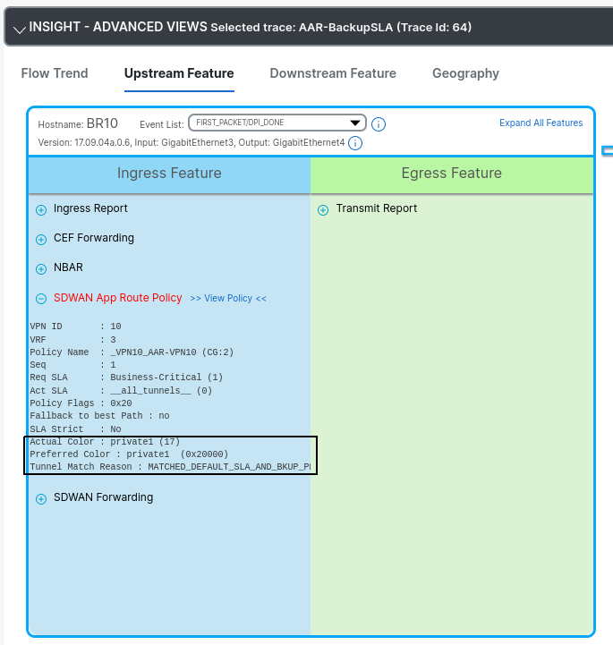The image size is (613, 645).
Task: Click the plus icon next to CEF Forwarding
Action: pos(41,240)
